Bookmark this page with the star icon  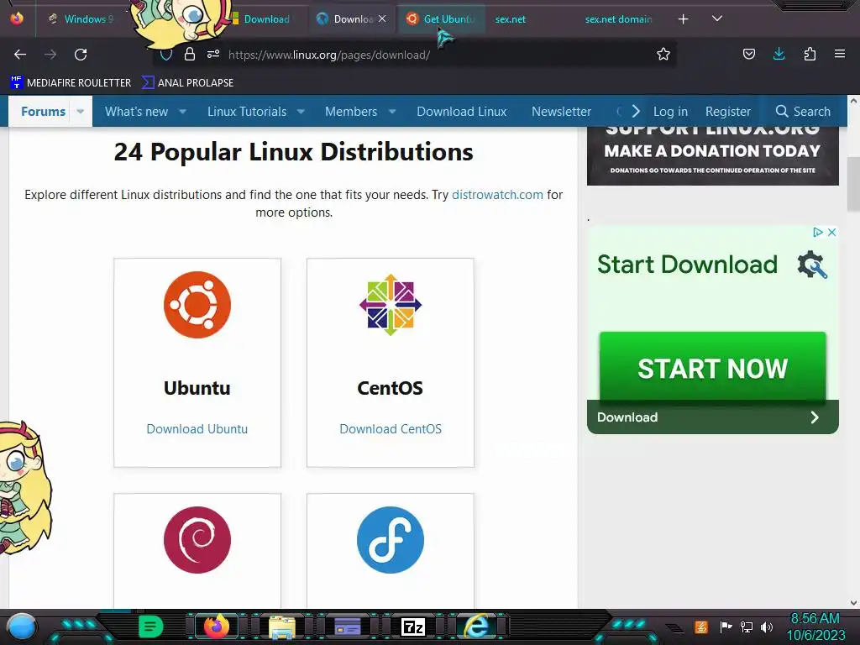click(663, 54)
